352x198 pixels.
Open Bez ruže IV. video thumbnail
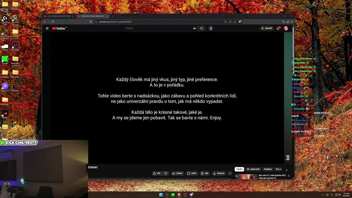click(246, 177)
